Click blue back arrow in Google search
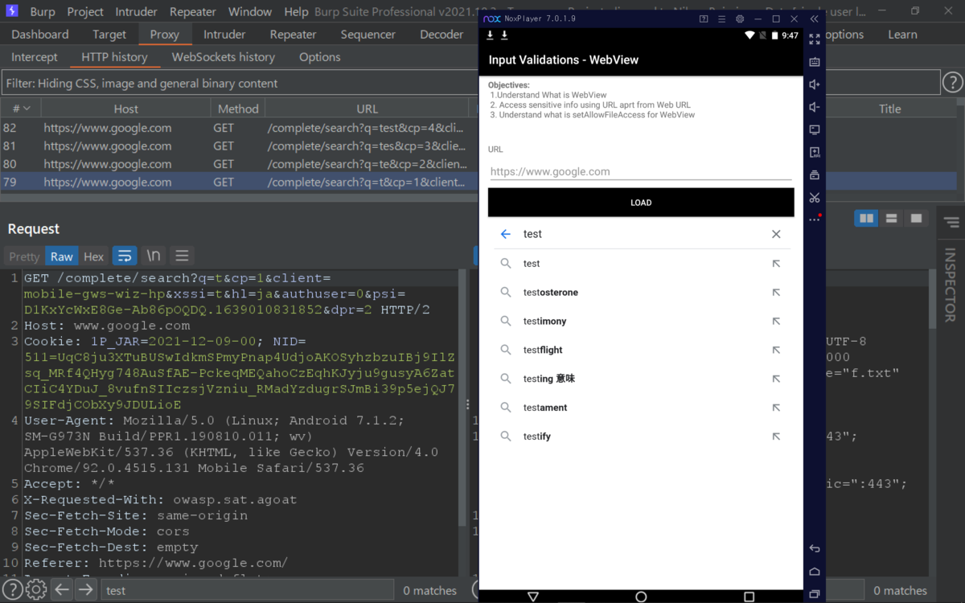Screen dimensions: 965x603 (x=506, y=234)
